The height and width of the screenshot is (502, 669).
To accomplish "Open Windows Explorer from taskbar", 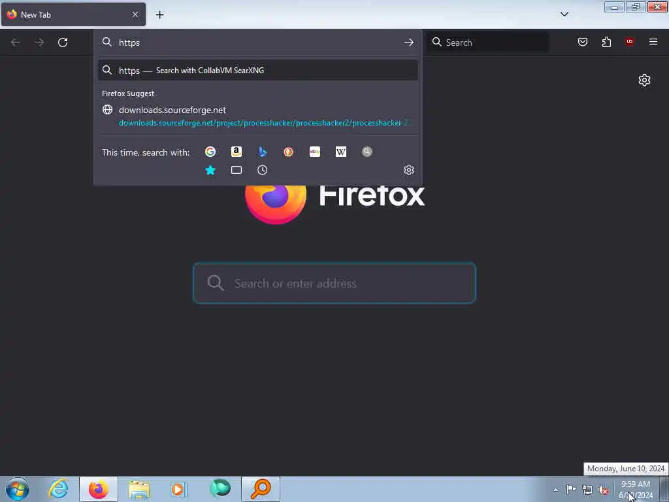I will [139, 489].
